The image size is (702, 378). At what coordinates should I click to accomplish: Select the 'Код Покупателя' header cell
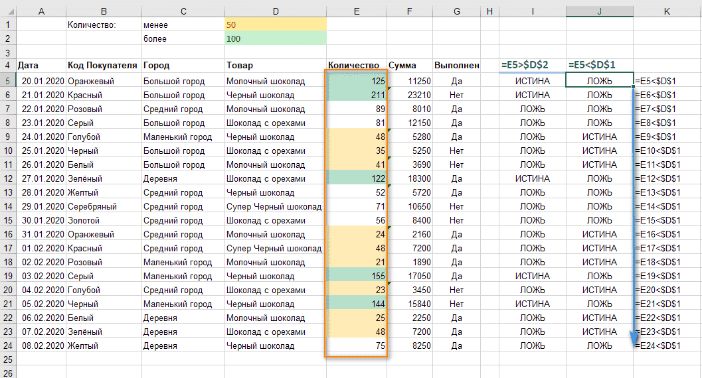tap(103, 66)
